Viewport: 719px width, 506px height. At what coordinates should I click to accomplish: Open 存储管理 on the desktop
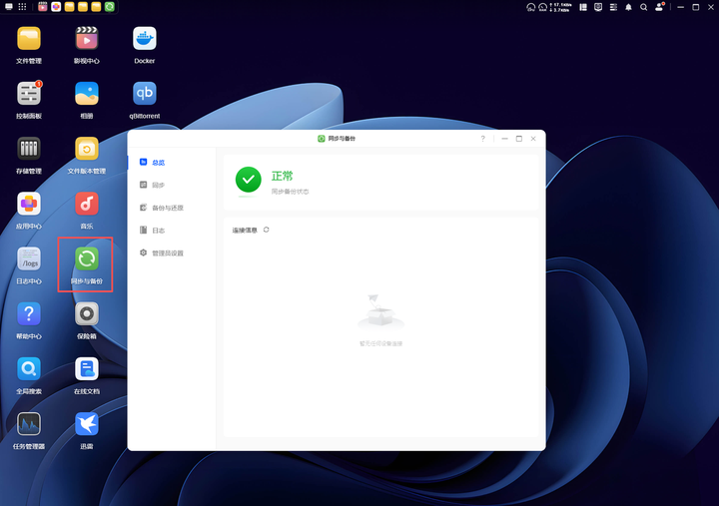pyautogui.click(x=29, y=149)
